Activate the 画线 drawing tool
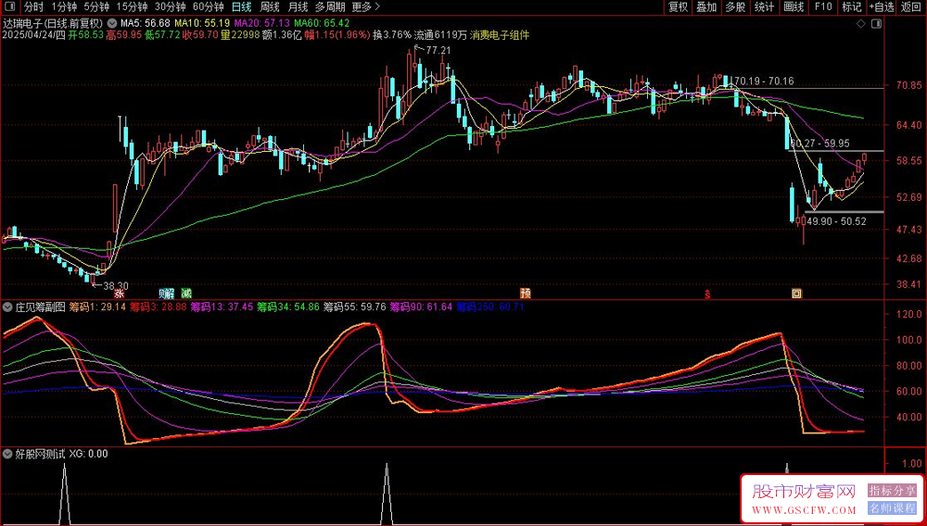The width and height of the screenshot is (927, 526). (x=794, y=7)
